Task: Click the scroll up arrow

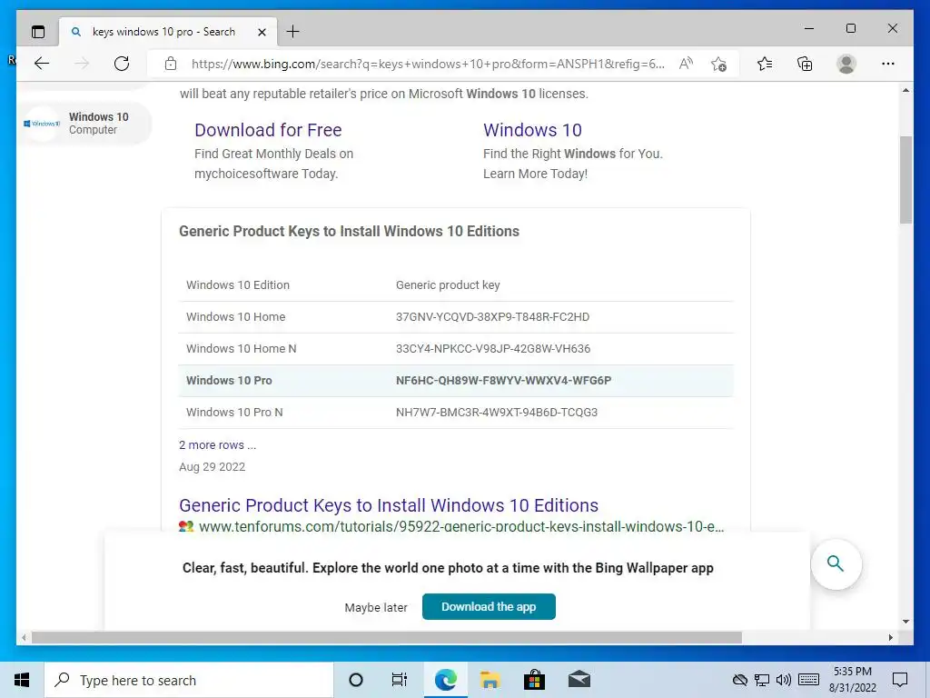Action: pos(905,91)
